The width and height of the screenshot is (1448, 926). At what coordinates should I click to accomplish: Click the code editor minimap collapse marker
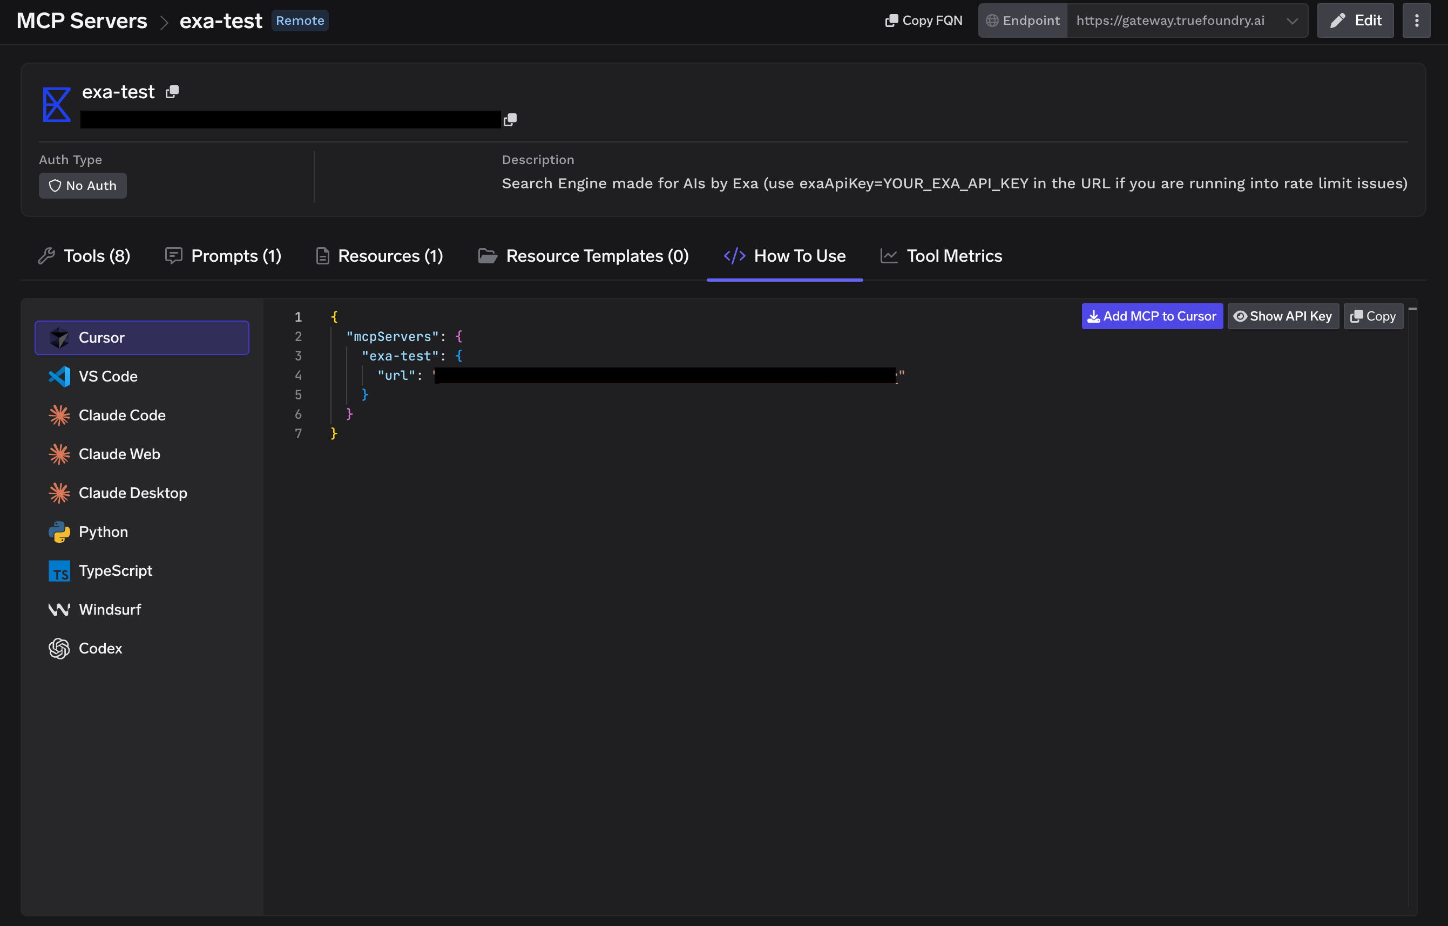tap(1412, 309)
